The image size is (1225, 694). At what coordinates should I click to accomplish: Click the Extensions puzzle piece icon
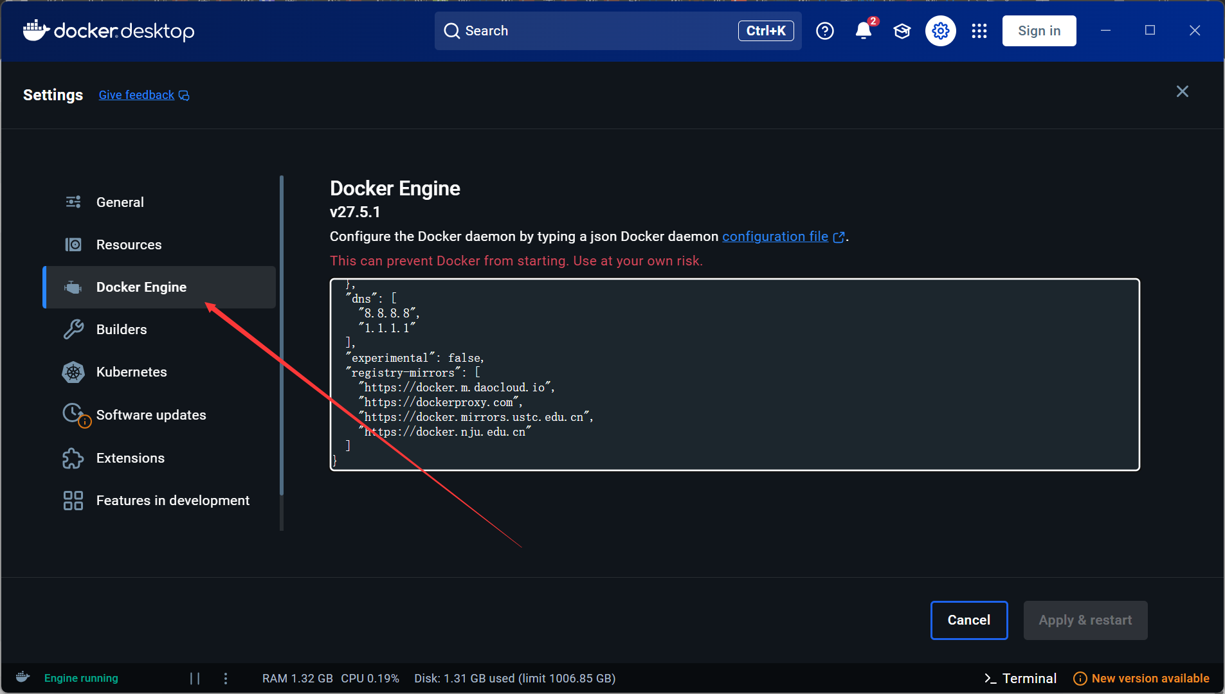[x=73, y=458]
